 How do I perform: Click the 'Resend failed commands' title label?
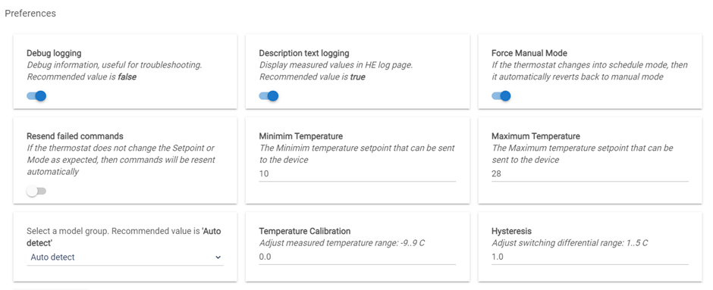click(75, 136)
